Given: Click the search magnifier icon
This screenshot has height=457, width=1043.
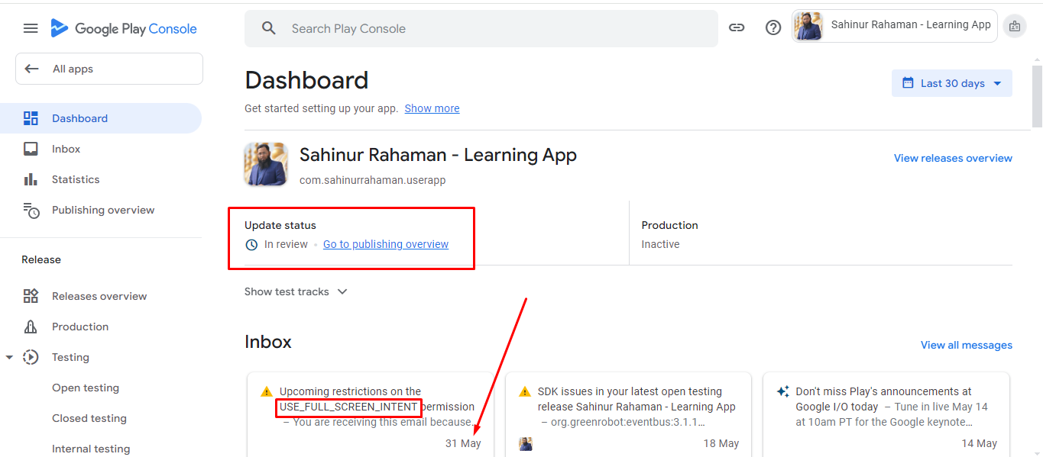Looking at the screenshot, I should [x=268, y=29].
